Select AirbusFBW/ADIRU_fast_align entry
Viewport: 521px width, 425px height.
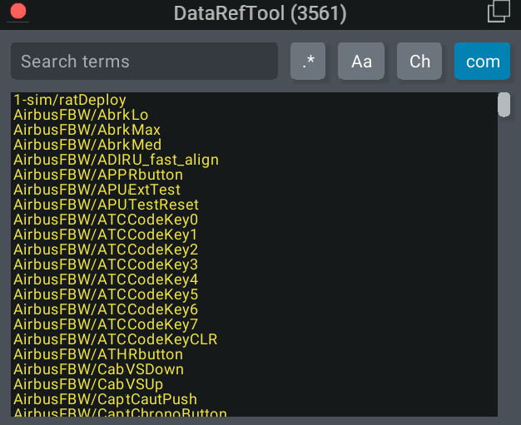(x=116, y=160)
